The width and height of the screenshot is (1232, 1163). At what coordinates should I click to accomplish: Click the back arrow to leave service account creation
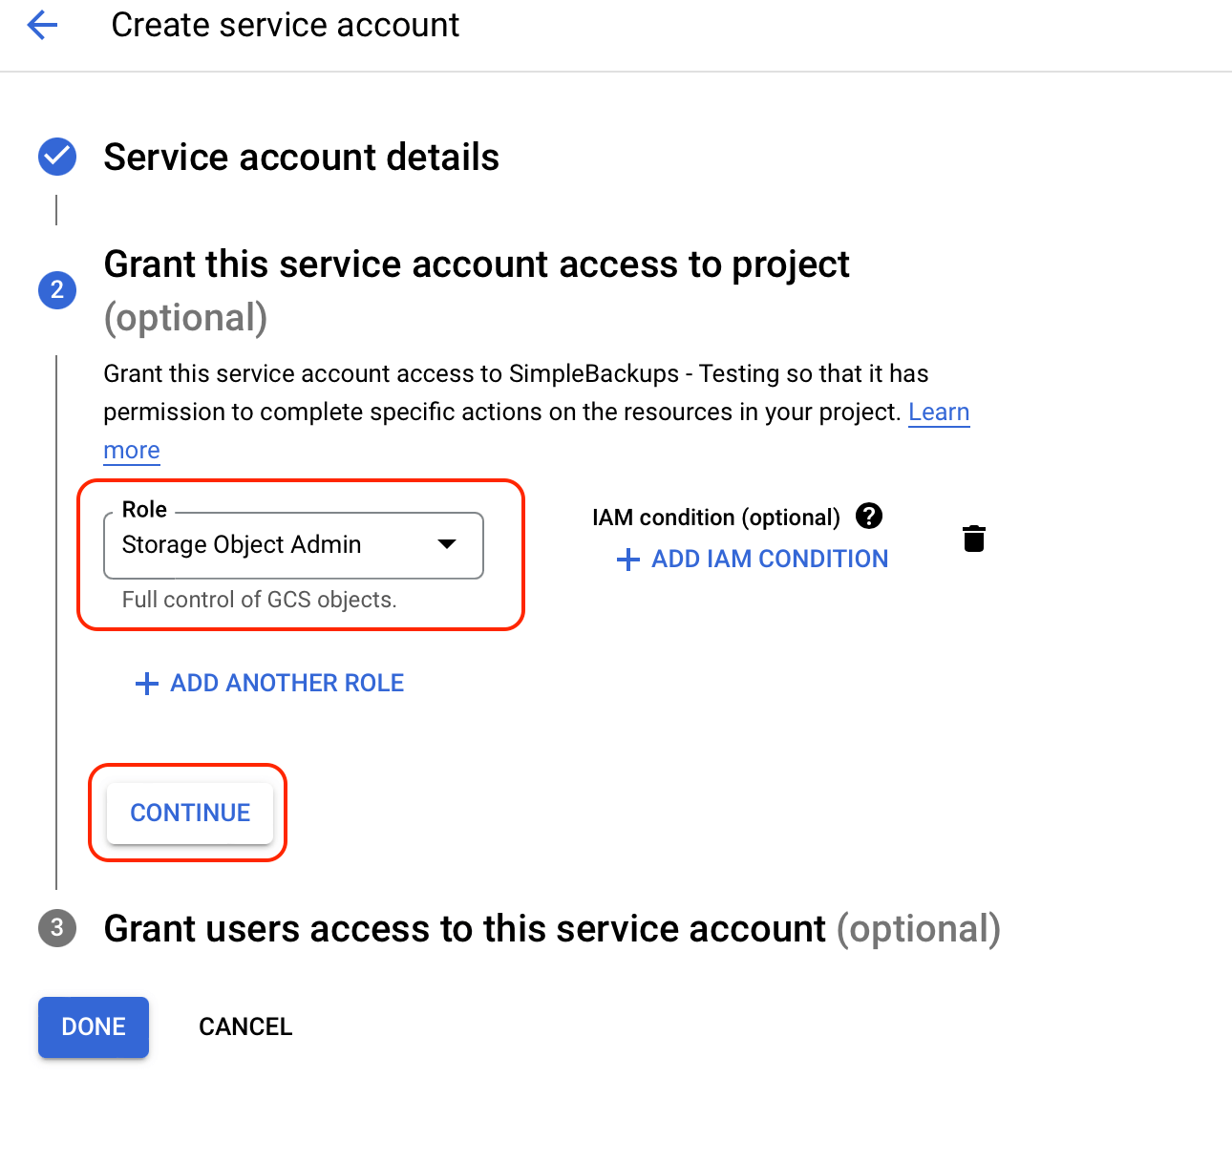coord(42,25)
